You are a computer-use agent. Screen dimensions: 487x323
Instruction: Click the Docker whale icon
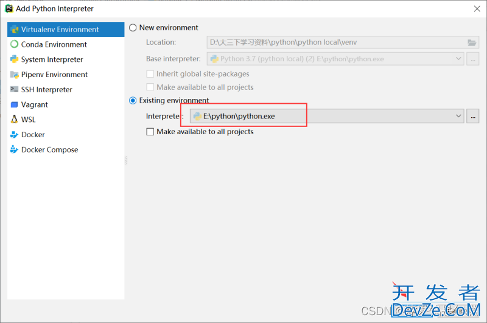14,134
